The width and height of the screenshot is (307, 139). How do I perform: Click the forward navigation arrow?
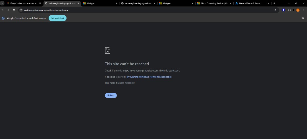(x=8, y=10)
